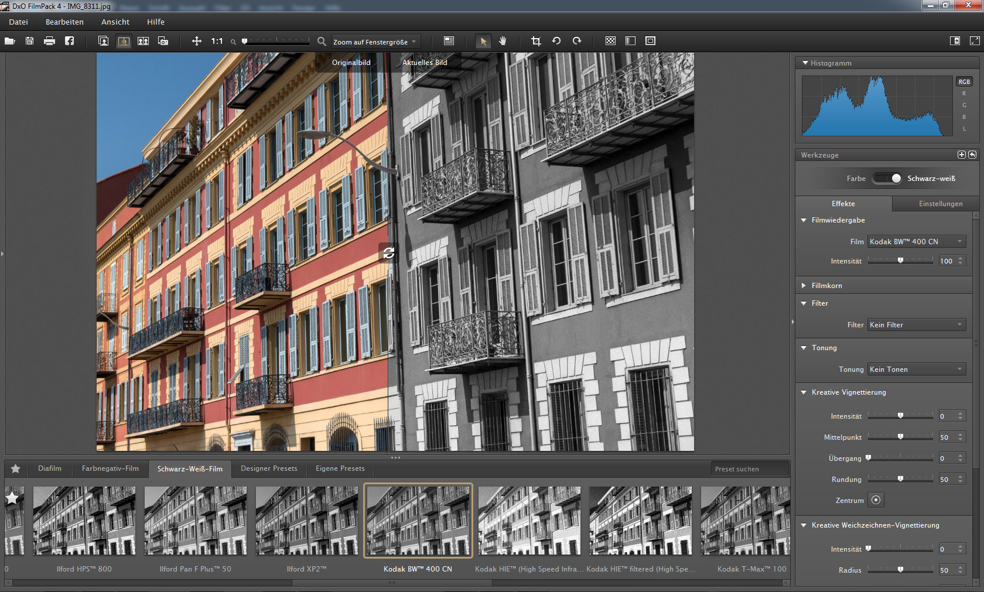
Task: Click the snapshot camera icon in toolbar
Action: pos(163,41)
